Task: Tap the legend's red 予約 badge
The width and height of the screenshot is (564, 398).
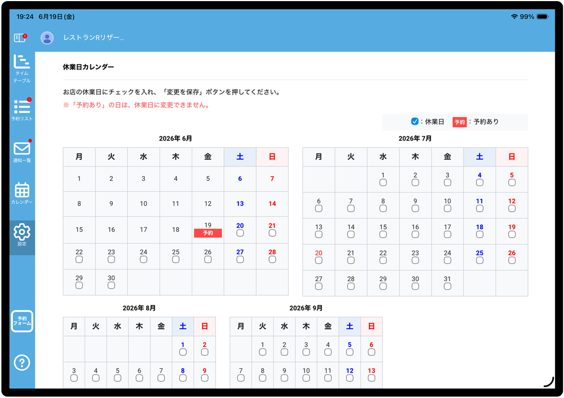Action: click(x=460, y=122)
